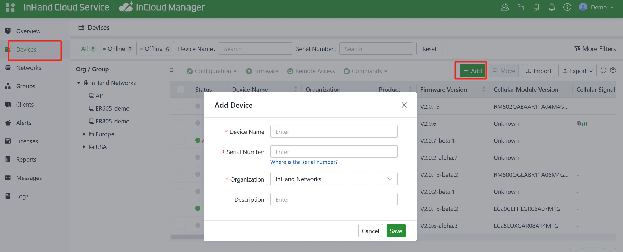Tick the checkbox for V2.0.15 row
Image resolution: width=623 pixels, height=252 pixels.
pos(180,106)
